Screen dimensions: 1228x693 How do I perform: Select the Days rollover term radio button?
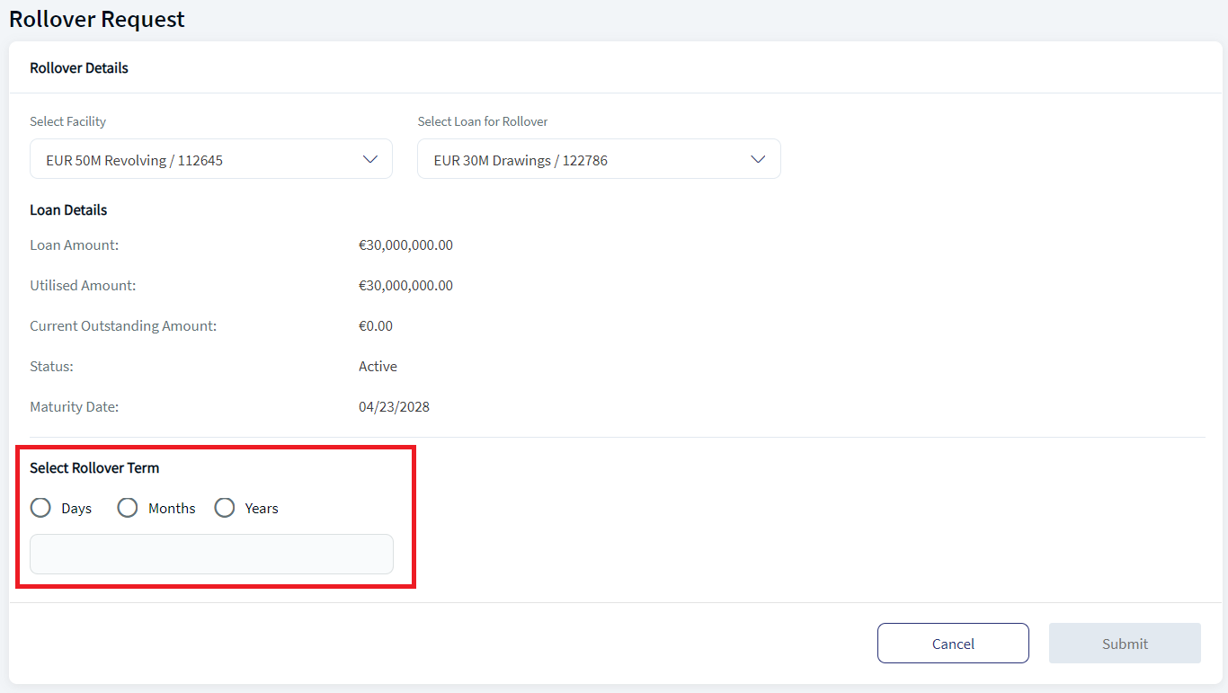[40, 508]
